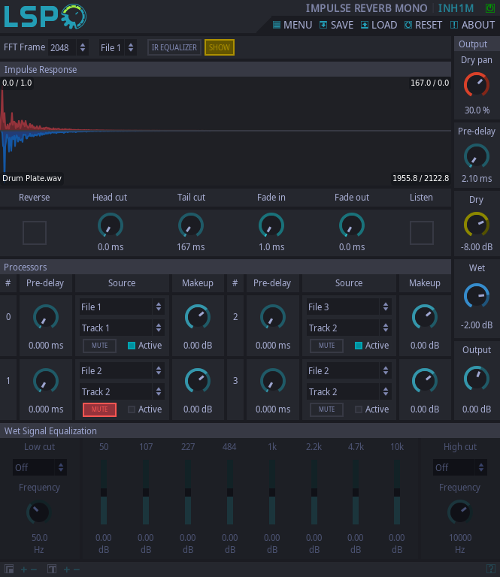This screenshot has width=500, height=577.
Task: Click the 1k equalizer fader
Action: (x=272, y=492)
